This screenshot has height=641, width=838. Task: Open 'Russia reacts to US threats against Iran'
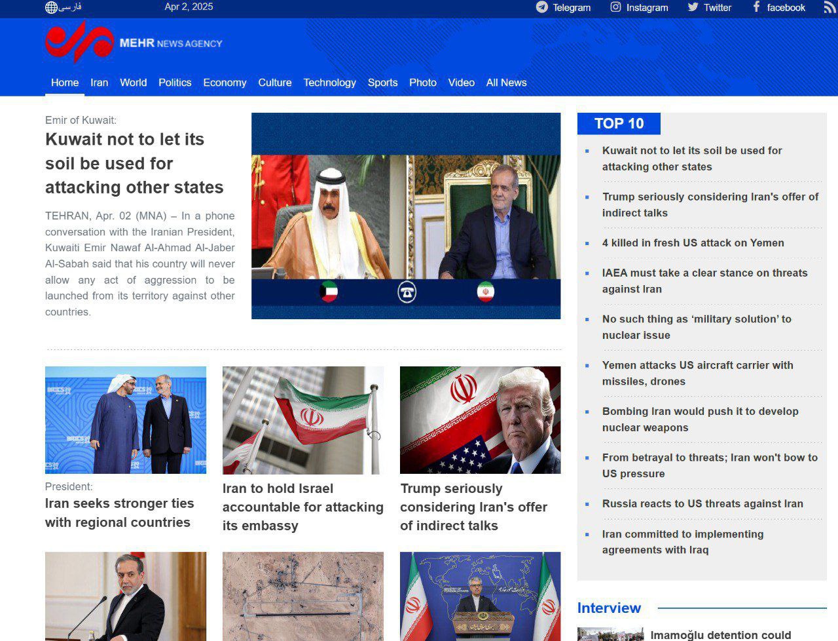(x=702, y=504)
